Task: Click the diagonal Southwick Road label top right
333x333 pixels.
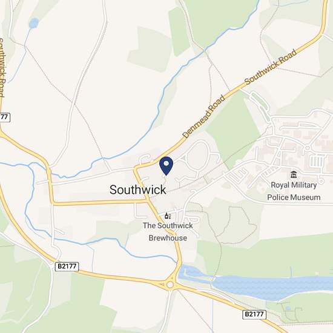Action: [271, 67]
